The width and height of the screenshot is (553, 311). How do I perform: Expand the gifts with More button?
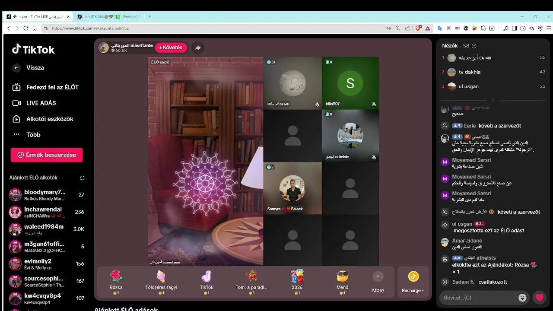pyautogui.click(x=378, y=282)
